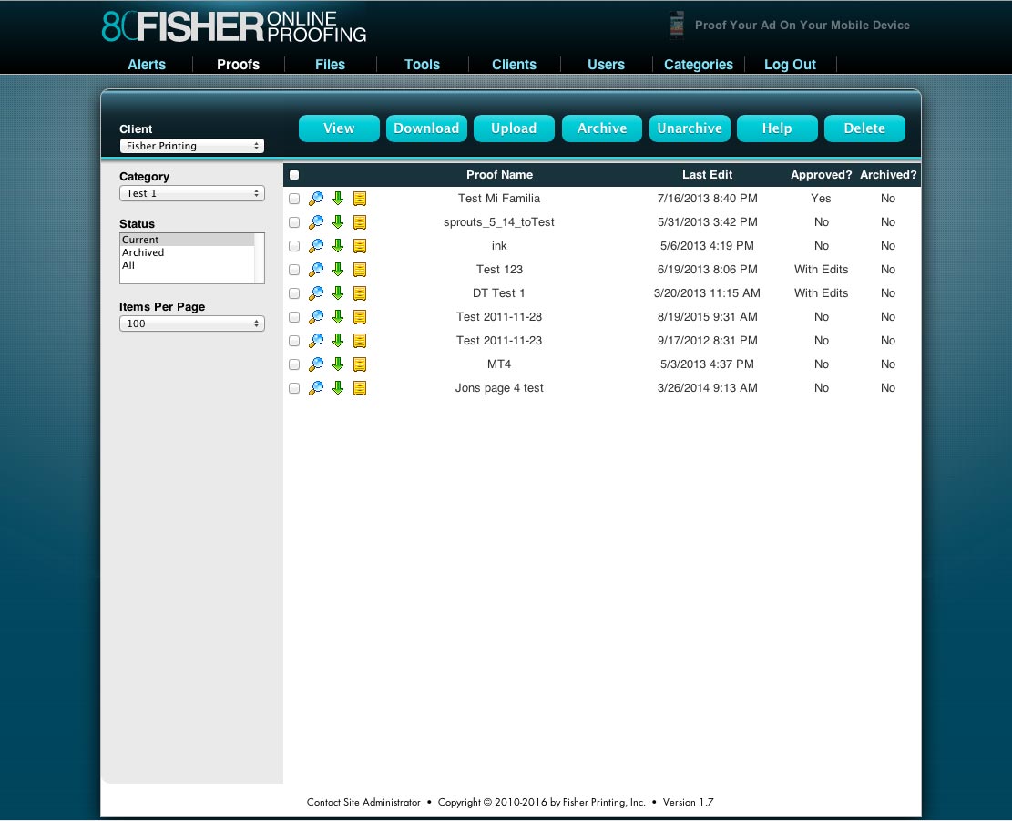Open the Client dropdown showing Fisher Printing

(x=191, y=146)
